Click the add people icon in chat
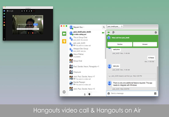169x117 pixels. (113, 32)
